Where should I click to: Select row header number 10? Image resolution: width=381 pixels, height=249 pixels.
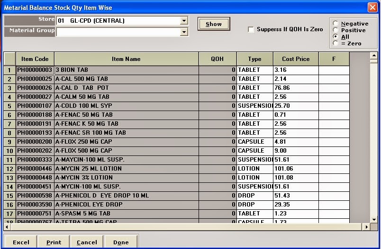click(9, 151)
